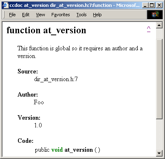Image resolution: width=165 pixels, height=159 pixels.
Task: Open the Edit menu
Action: (x=26, y=15)
